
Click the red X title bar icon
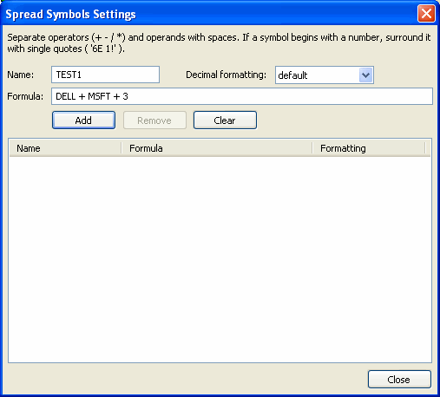[x=426, y=14]
